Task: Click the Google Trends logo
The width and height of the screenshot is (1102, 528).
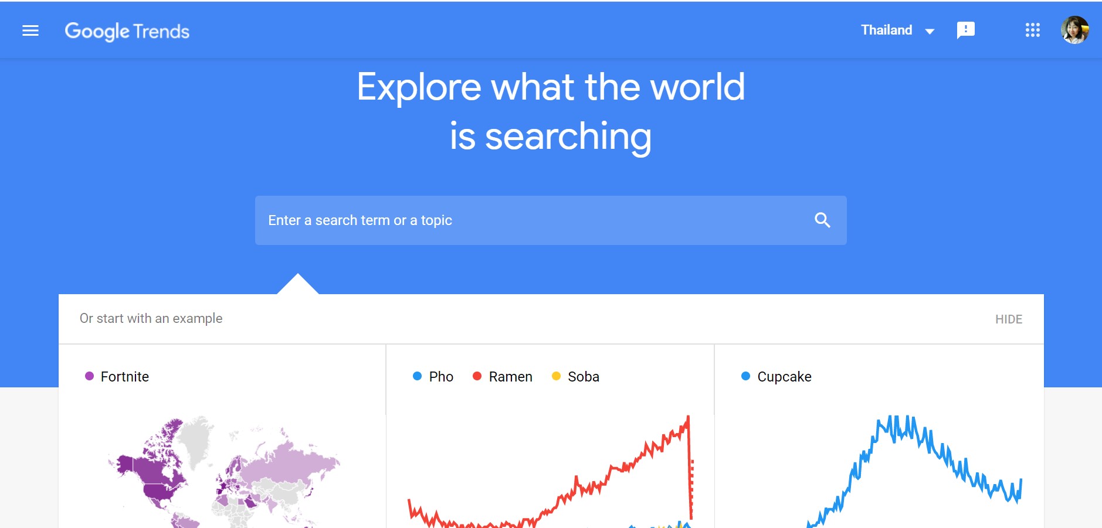Action: (x=127, y=31)
